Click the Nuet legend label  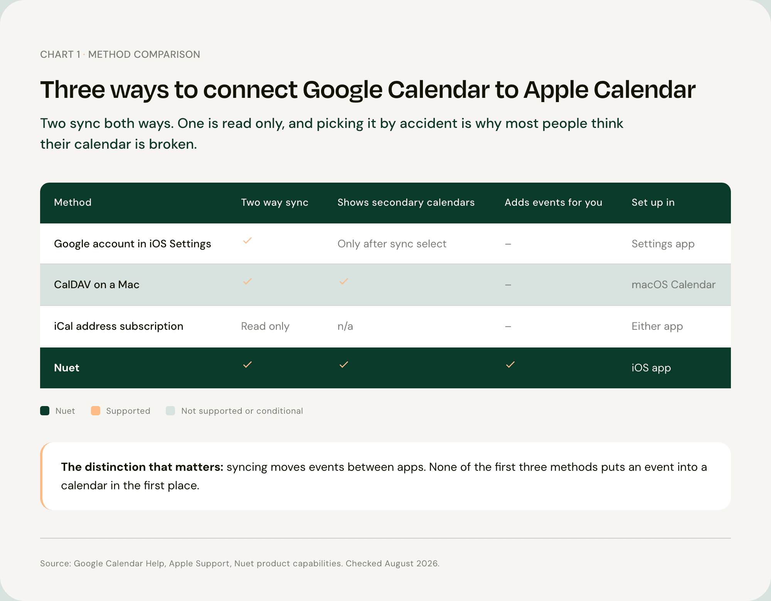tap(65, 411)
